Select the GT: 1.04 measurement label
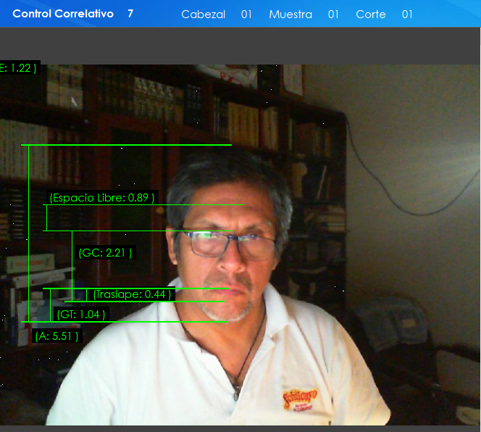The image size is (481, 432). pos(81,315)
